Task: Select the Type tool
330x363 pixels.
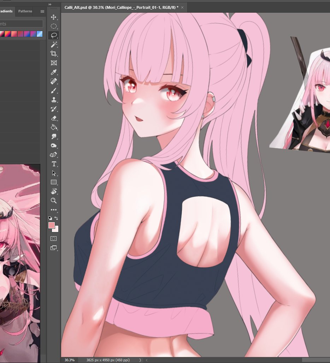Action: 53,164
